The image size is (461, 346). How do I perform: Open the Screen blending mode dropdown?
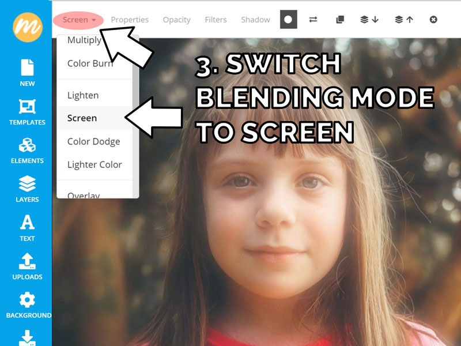[x=79, y=20]
